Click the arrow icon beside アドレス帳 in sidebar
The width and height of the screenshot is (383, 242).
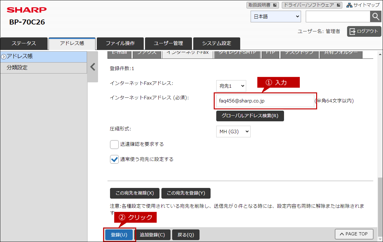point(4,57)
